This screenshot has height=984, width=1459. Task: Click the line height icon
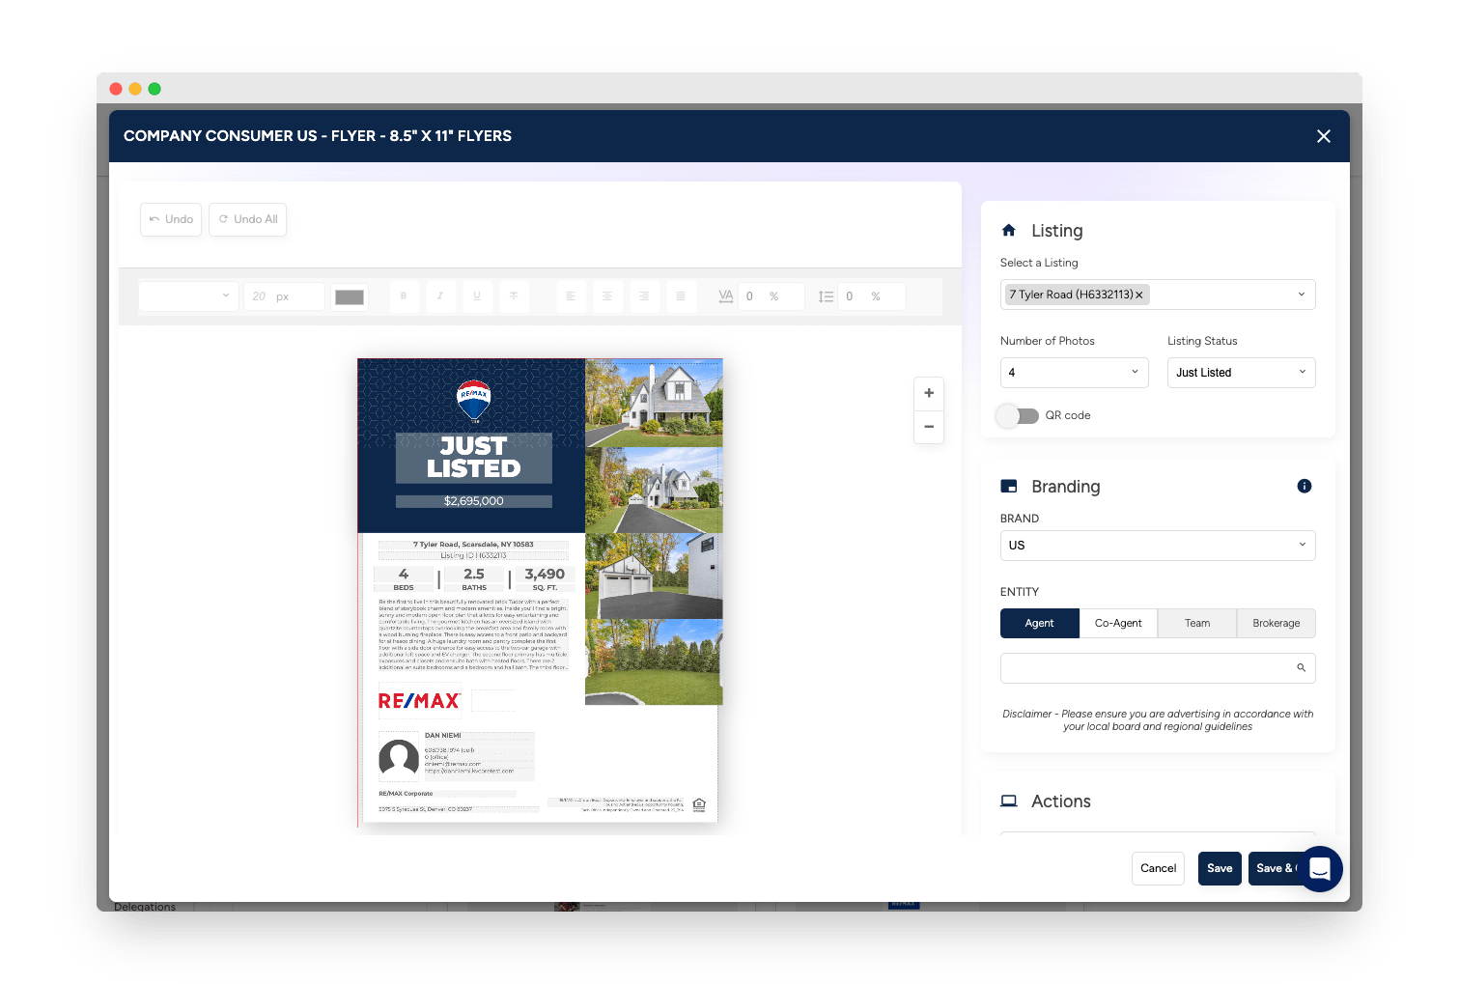[827, 296]
